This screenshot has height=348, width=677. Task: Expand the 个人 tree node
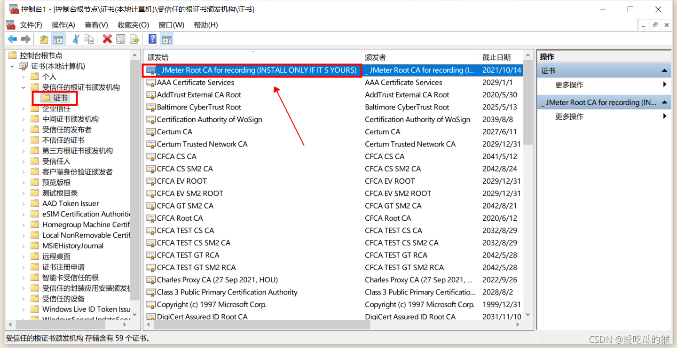tap(24, 77)
